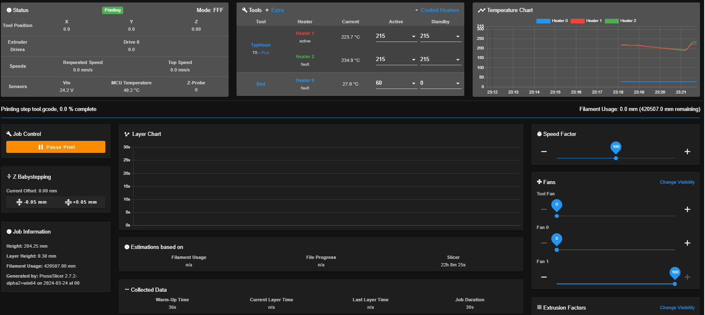Viewport: 705px width, 315px height.
Task: Click the Warm-Up Time value 36s
Action: pos(172,307)
